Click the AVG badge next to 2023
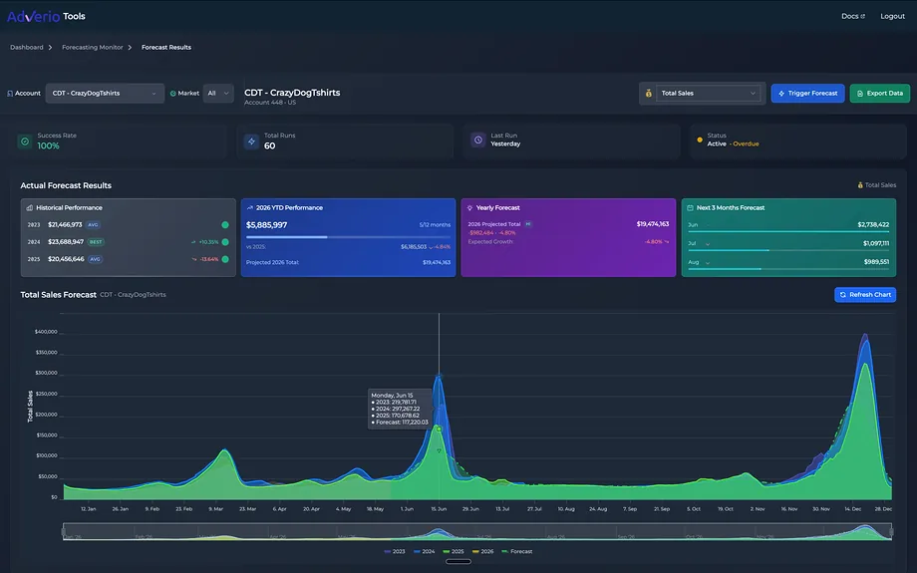 [x=93, y=224]
